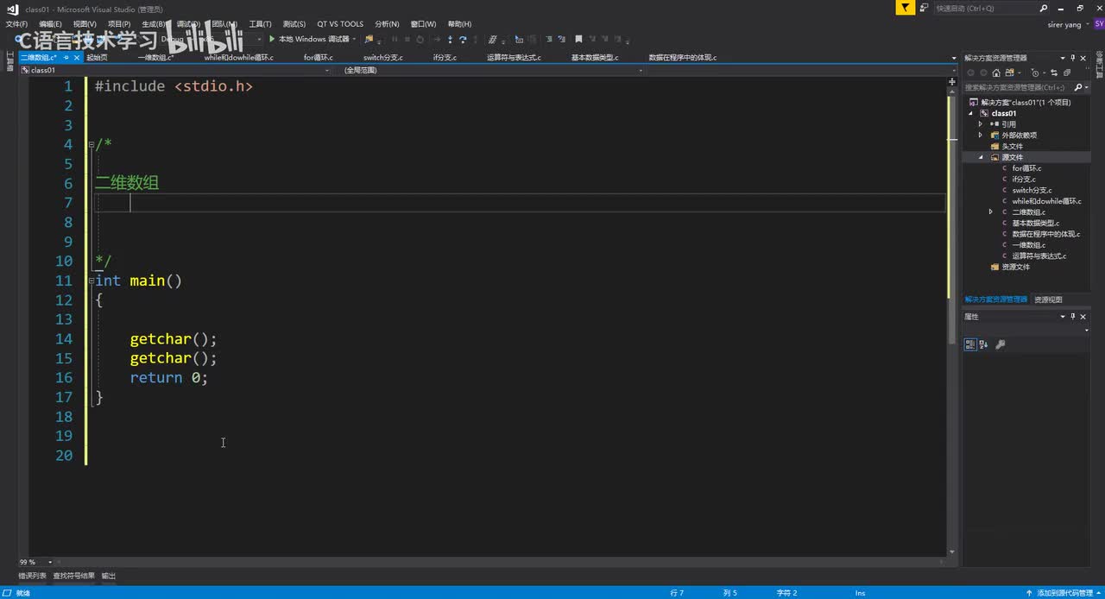Image resolution: width=1105 pixels, height=599 pixels.
Task: Open the debugger target dropdown arrow
Action: (x=354, y=39)
